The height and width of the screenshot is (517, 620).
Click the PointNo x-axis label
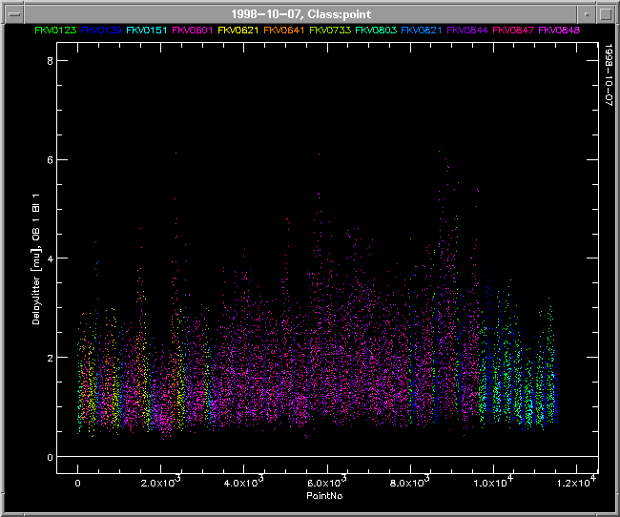click(x=324, y=497)
